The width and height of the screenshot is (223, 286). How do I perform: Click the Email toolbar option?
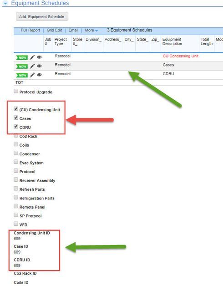[73, 30]
